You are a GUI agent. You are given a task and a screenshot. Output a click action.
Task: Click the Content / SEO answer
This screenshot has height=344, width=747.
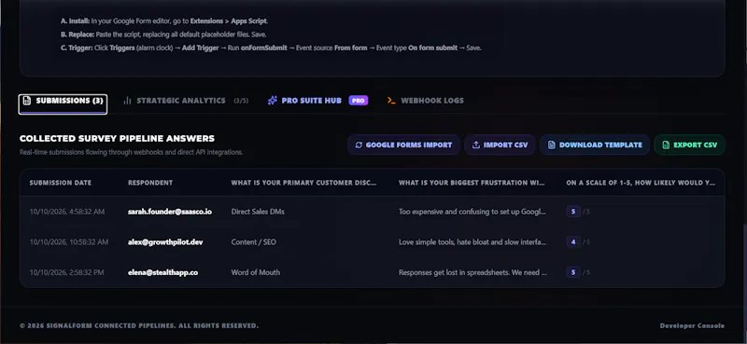point(253,242)
